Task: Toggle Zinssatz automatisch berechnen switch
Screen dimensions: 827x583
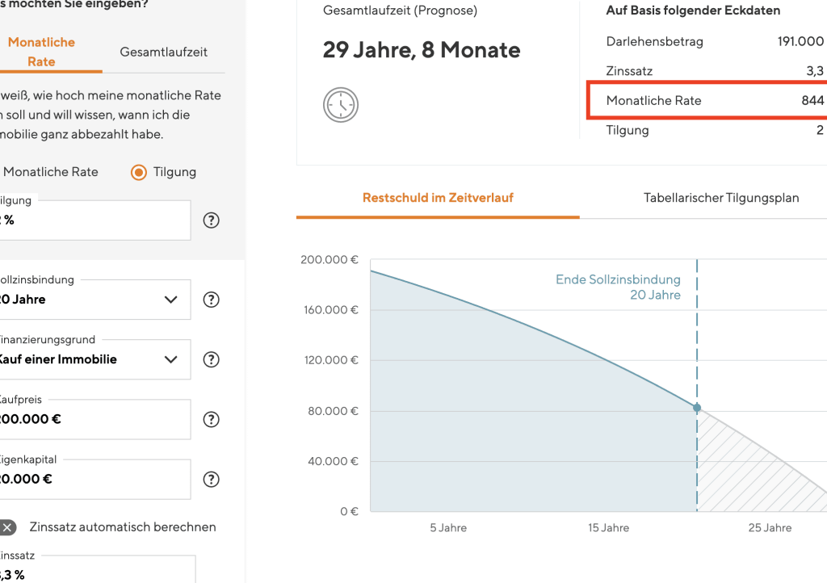Action: 7,527
